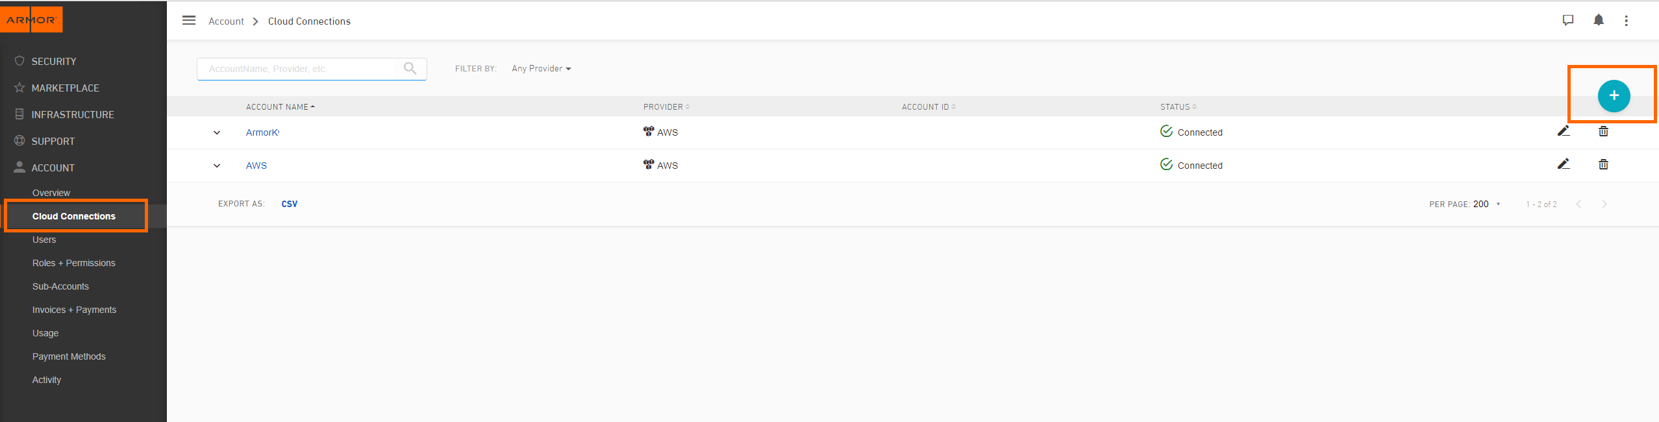The image size is (1659, 422).
Task: Expand the ArmorK account row chevron
Action: (217, 132)
